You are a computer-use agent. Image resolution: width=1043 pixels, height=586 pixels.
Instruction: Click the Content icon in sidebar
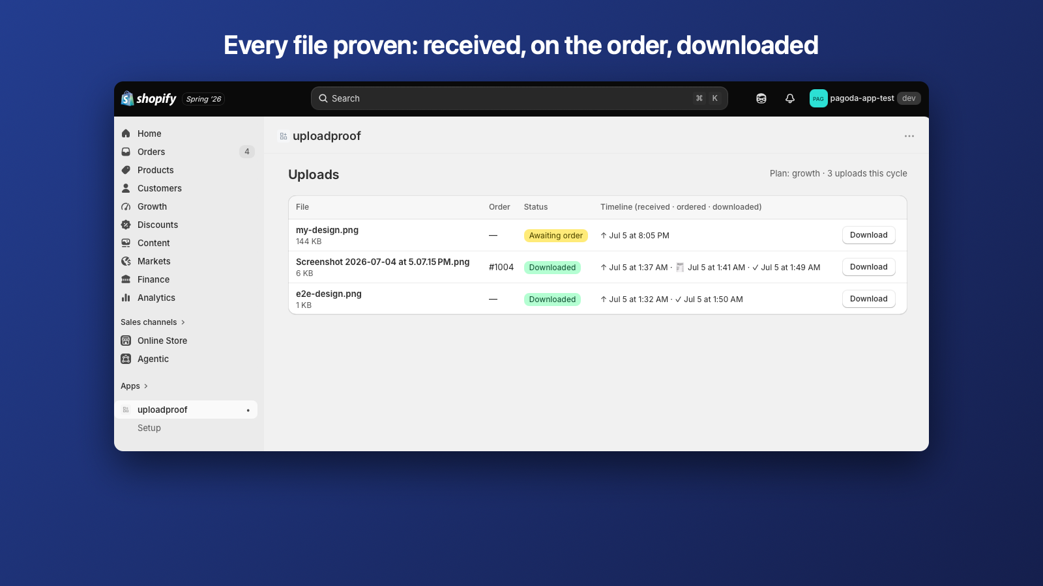(126, 243)
